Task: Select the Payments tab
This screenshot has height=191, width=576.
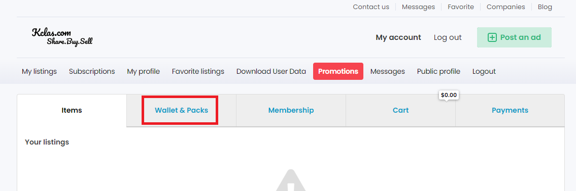Action: pyautogui.click(x=510, y=110)
